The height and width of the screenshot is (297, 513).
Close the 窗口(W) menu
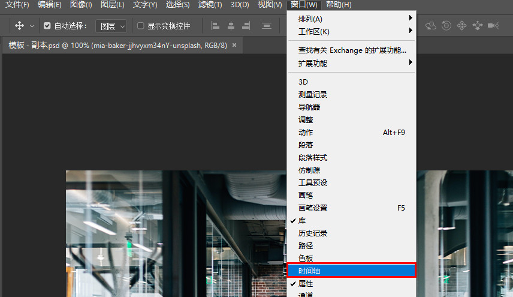[304, 5]
